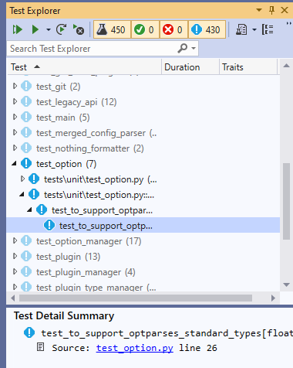Select the test_plugin (13) row
This screenshot has width=293, height=368.
tap(143, 257)
